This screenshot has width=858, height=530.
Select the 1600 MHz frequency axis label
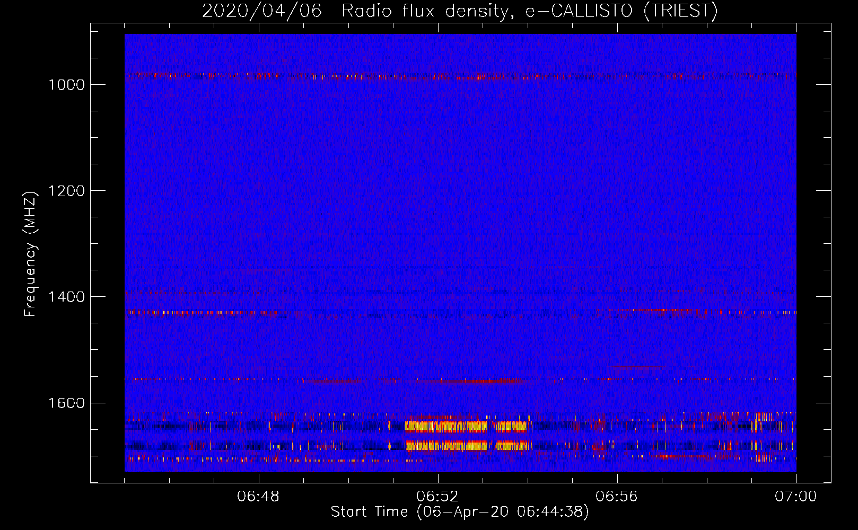[x=66, y=403]
